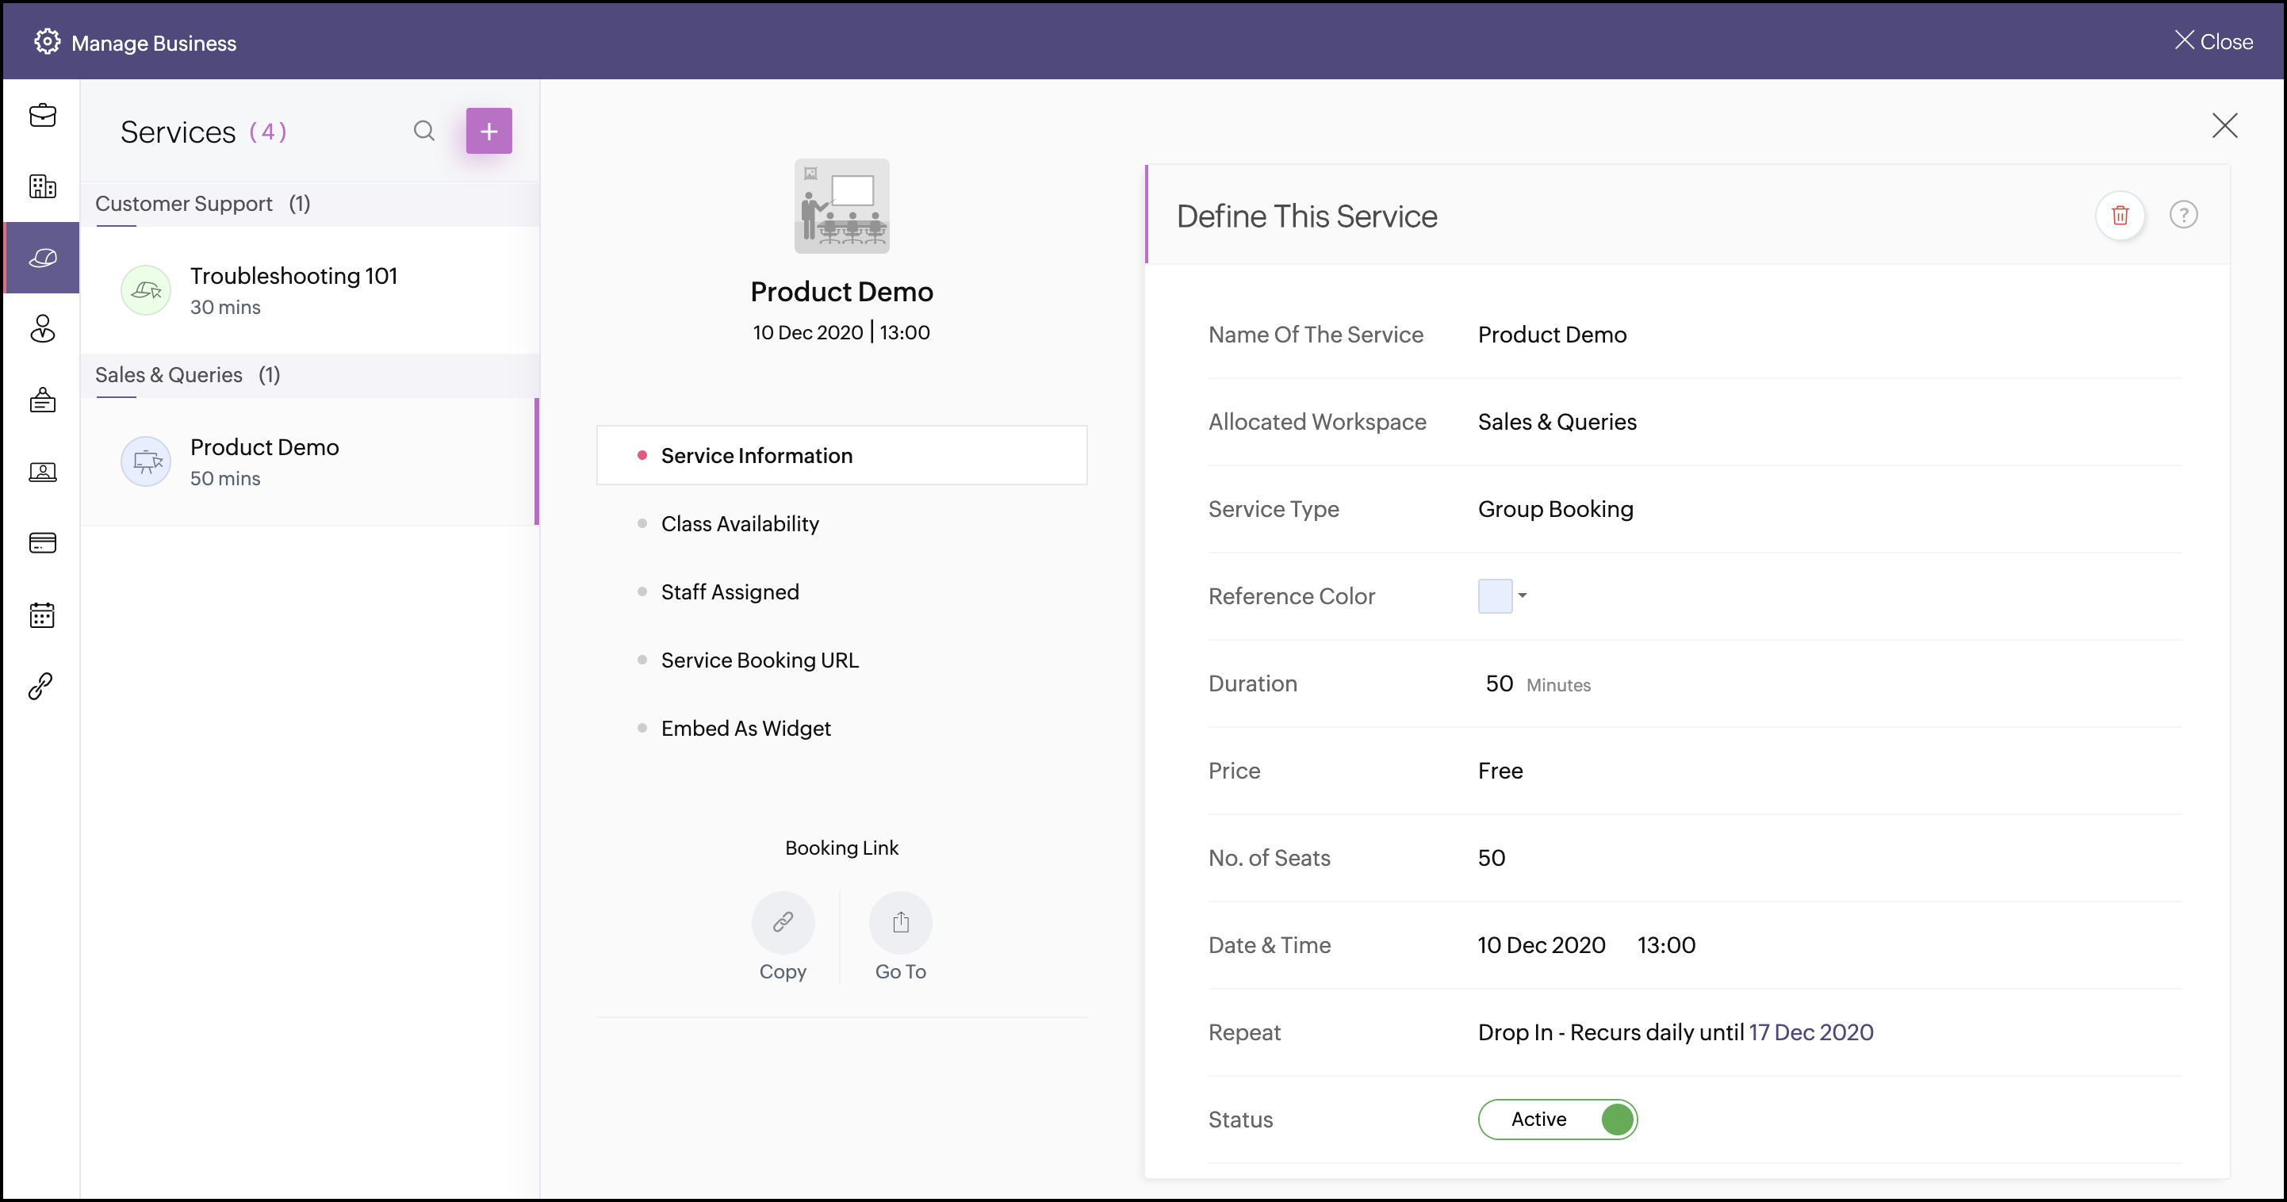
Task: Delete service using red trash icon
Action: (x=2120, y=215)
